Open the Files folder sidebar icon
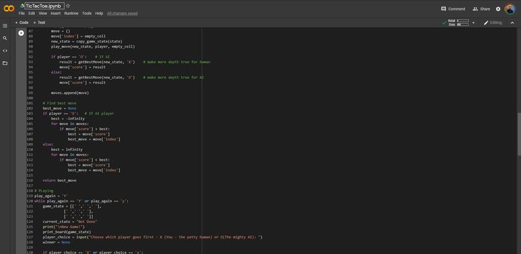The width and height of the screenshot is (521, 254). (x=5, y=63)
